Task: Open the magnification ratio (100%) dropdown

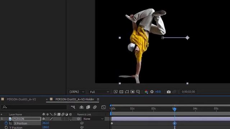Action: pos(77,92)
